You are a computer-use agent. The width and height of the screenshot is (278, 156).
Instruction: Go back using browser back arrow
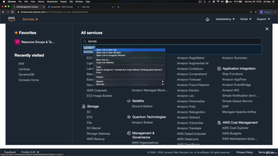(x=3, y=12)
